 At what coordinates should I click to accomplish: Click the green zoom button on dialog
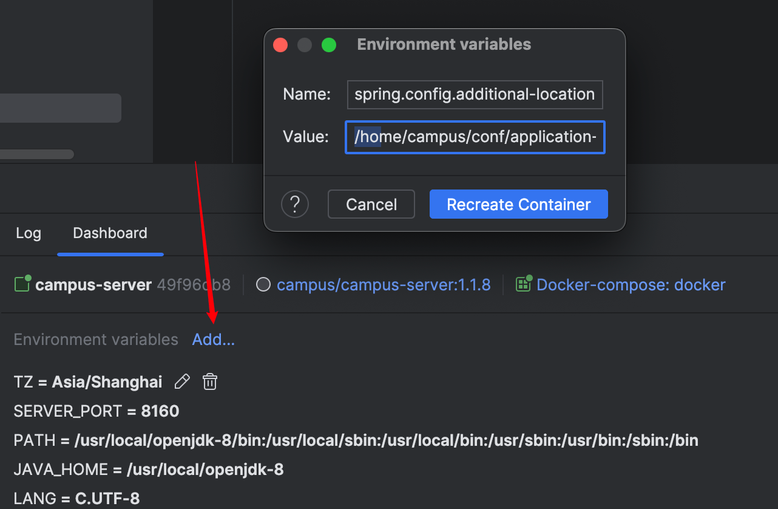(x=329, y=45)
